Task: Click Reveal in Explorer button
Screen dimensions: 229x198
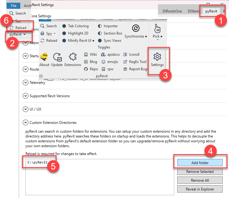Action: 200,189
